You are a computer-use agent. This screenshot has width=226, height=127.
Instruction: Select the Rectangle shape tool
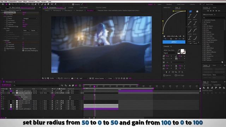[32, 4]
